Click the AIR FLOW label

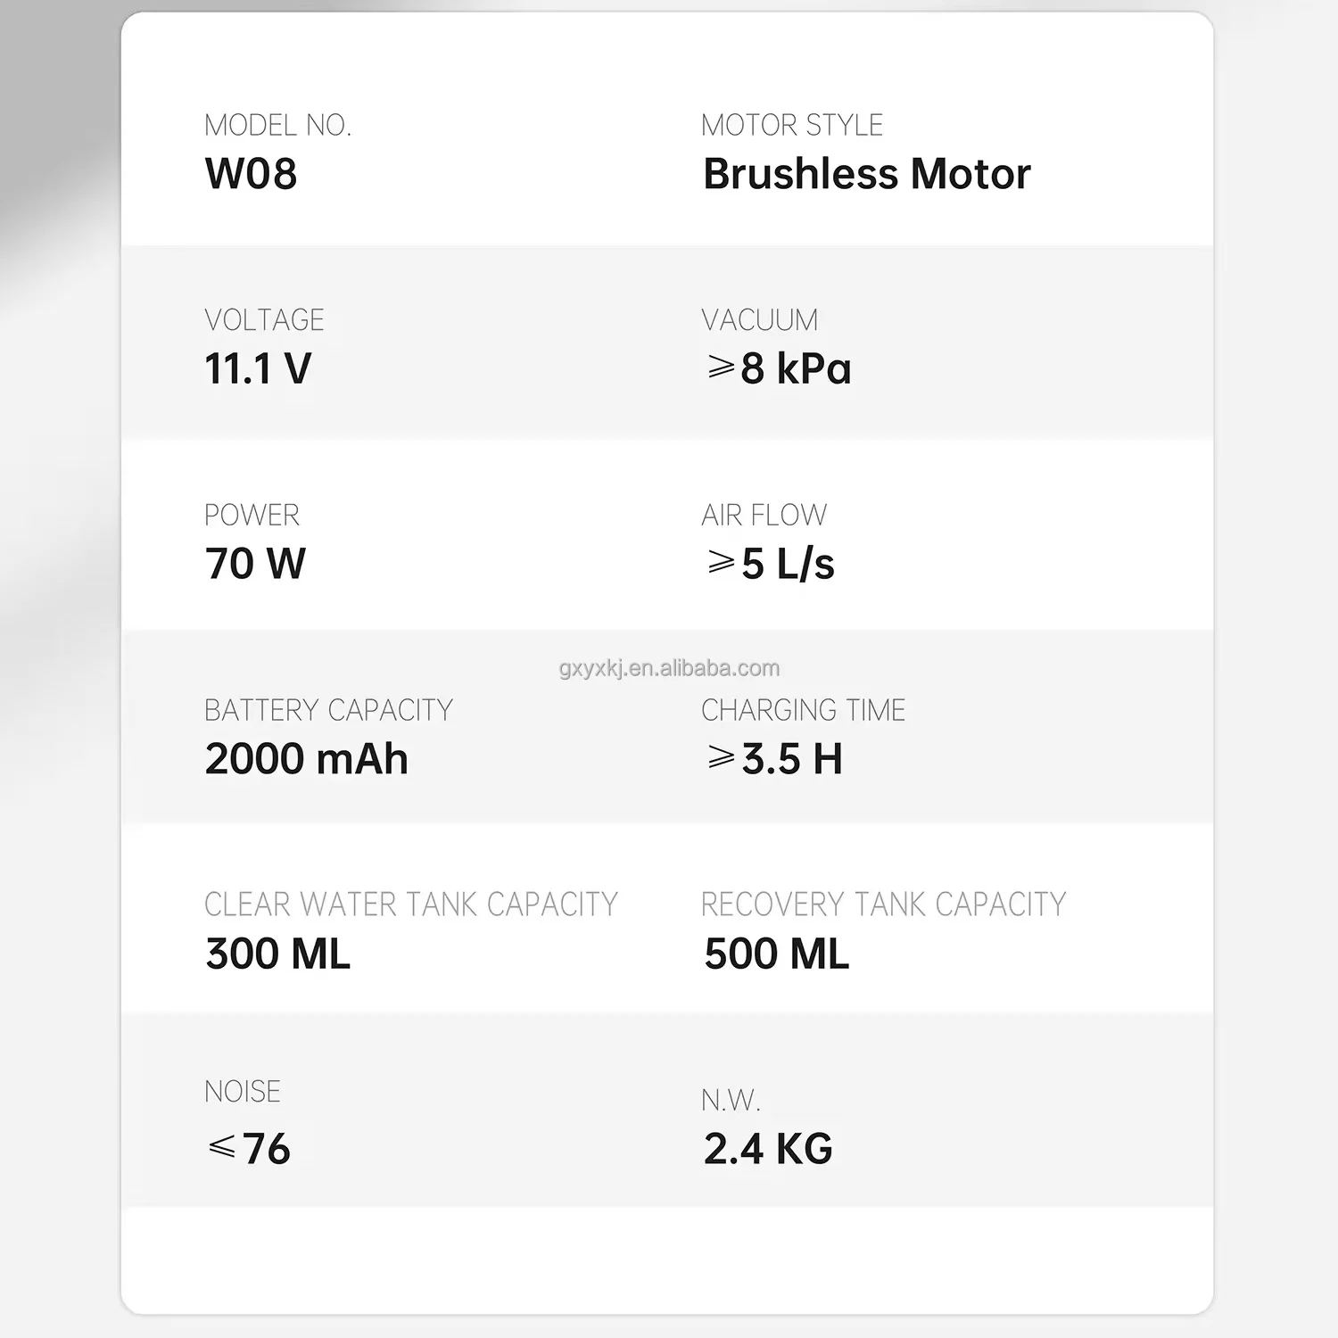764,516
